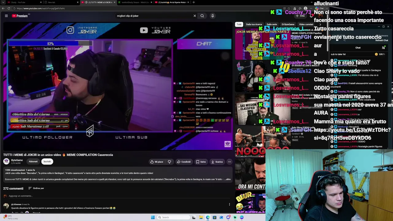Open YouTube notifications bell
The image size is (393, 221).
point(311,16)
